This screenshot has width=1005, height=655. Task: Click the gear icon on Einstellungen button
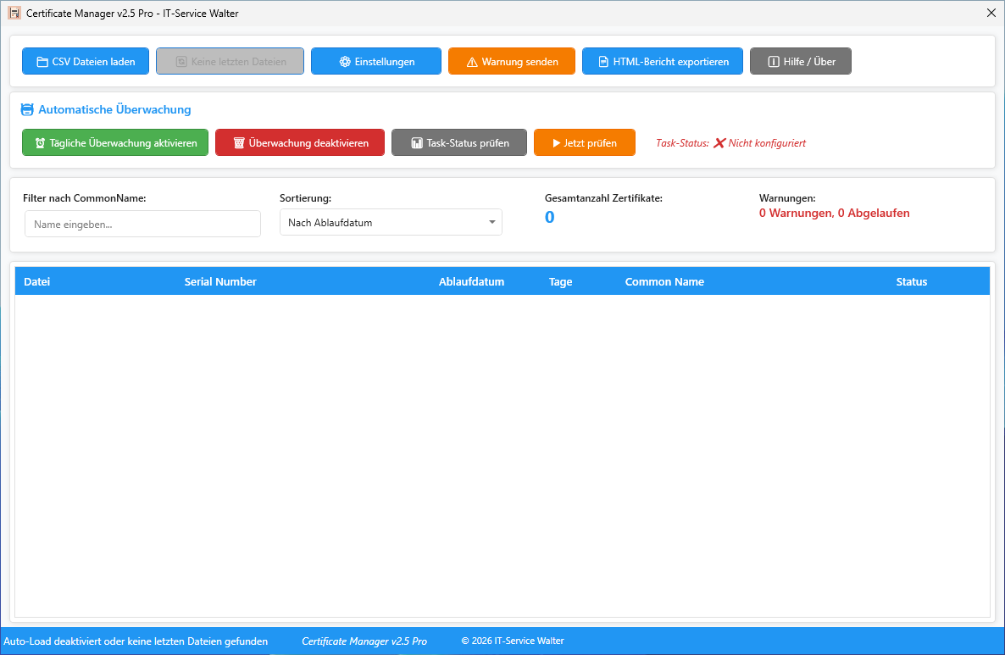[x=345, y=62]
